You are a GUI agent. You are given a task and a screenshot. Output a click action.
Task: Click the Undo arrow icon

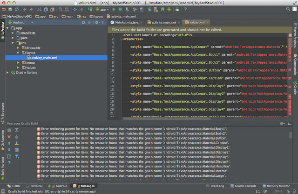[x=25, y=9]
